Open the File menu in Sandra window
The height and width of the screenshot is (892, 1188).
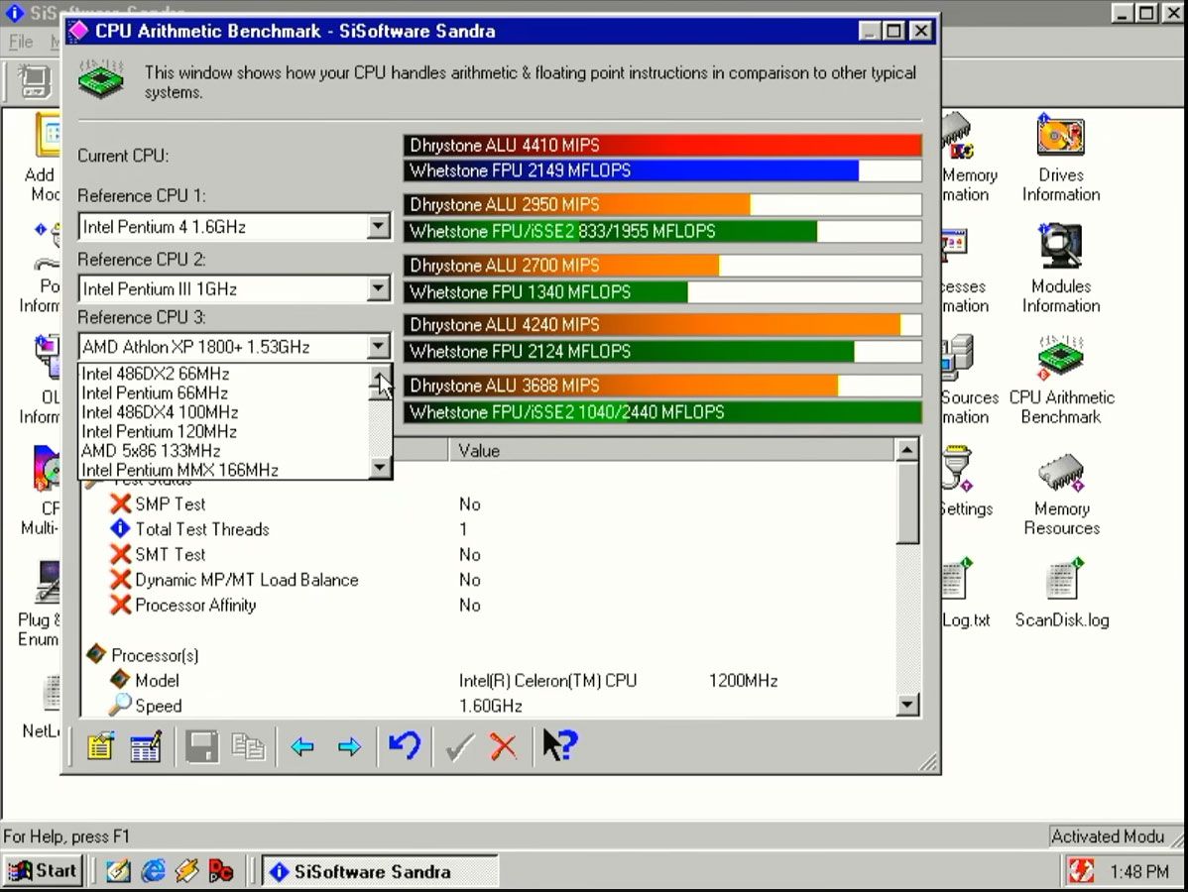pyautogui.click(x=21, y=42)
